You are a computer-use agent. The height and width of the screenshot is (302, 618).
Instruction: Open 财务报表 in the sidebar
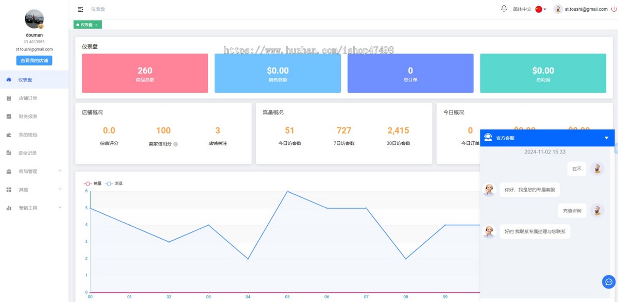click(x=34, y=116)
